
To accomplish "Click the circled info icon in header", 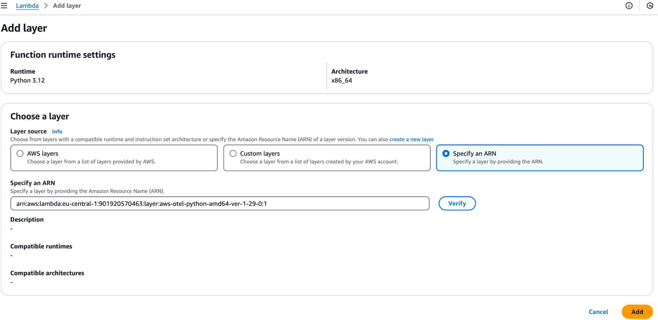I will [x=629, y=6].
